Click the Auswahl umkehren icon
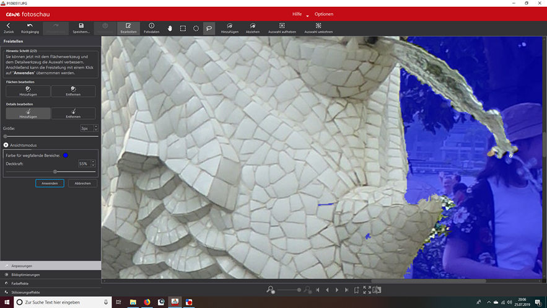This screenshot has width=547, height=308. click(318, 26)
